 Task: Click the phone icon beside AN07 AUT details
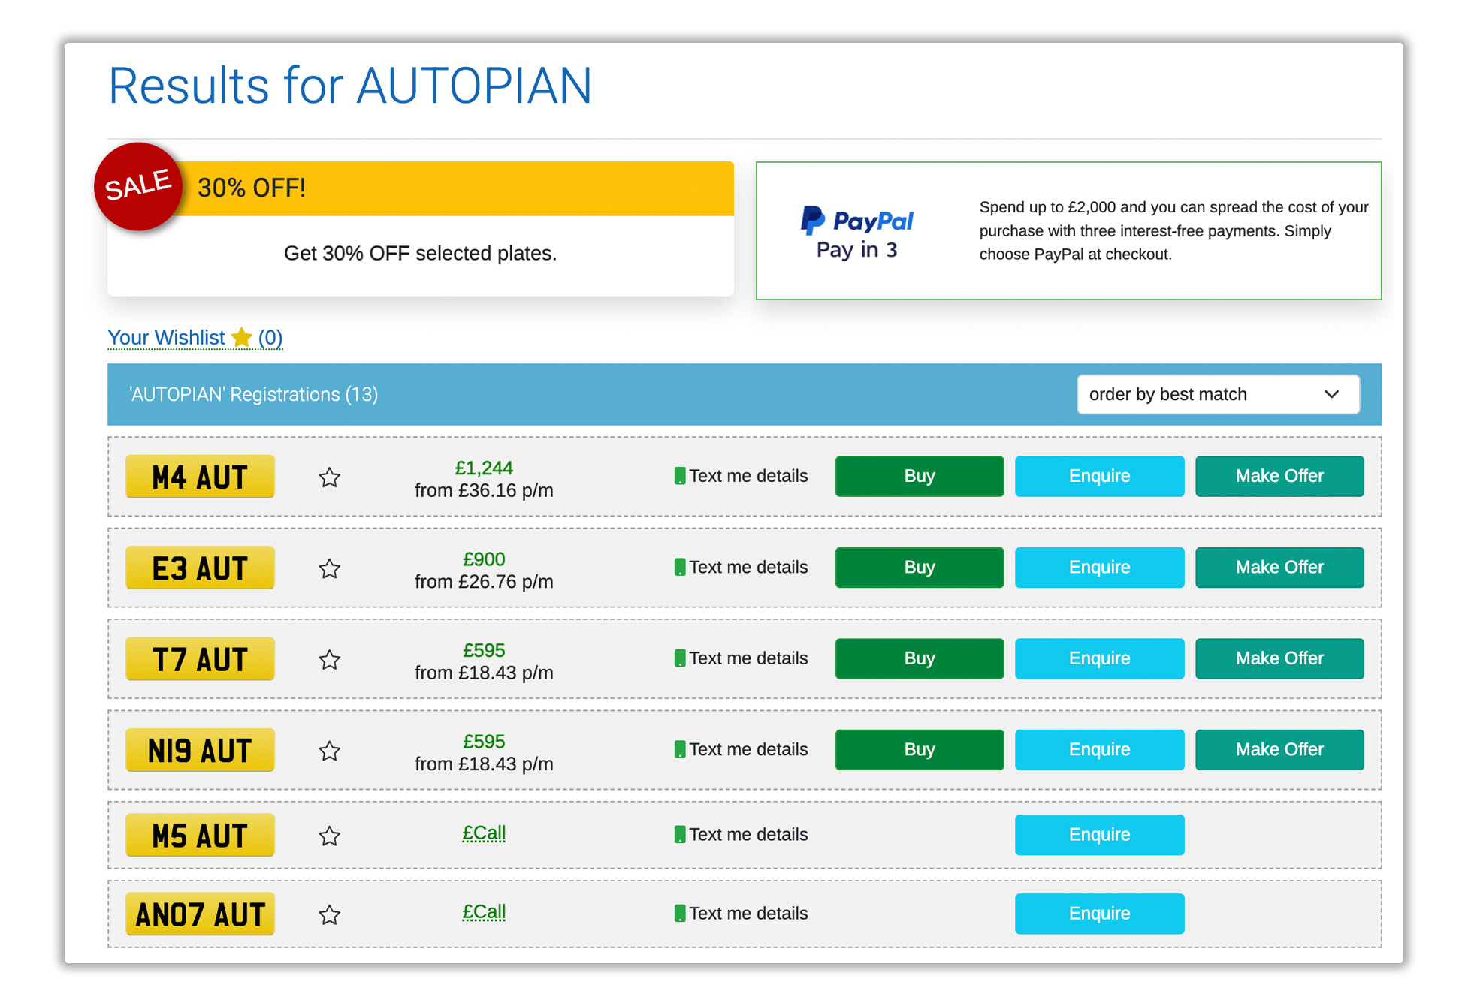678,914
